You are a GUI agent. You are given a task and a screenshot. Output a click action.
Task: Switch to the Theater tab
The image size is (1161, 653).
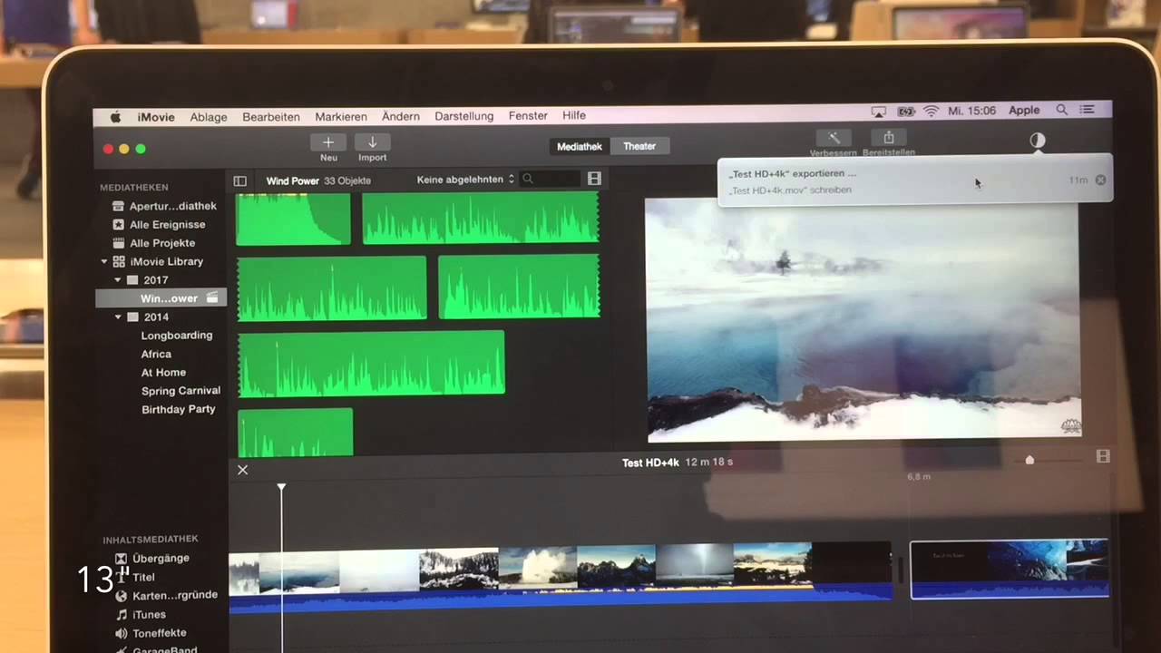coord(639,146)
